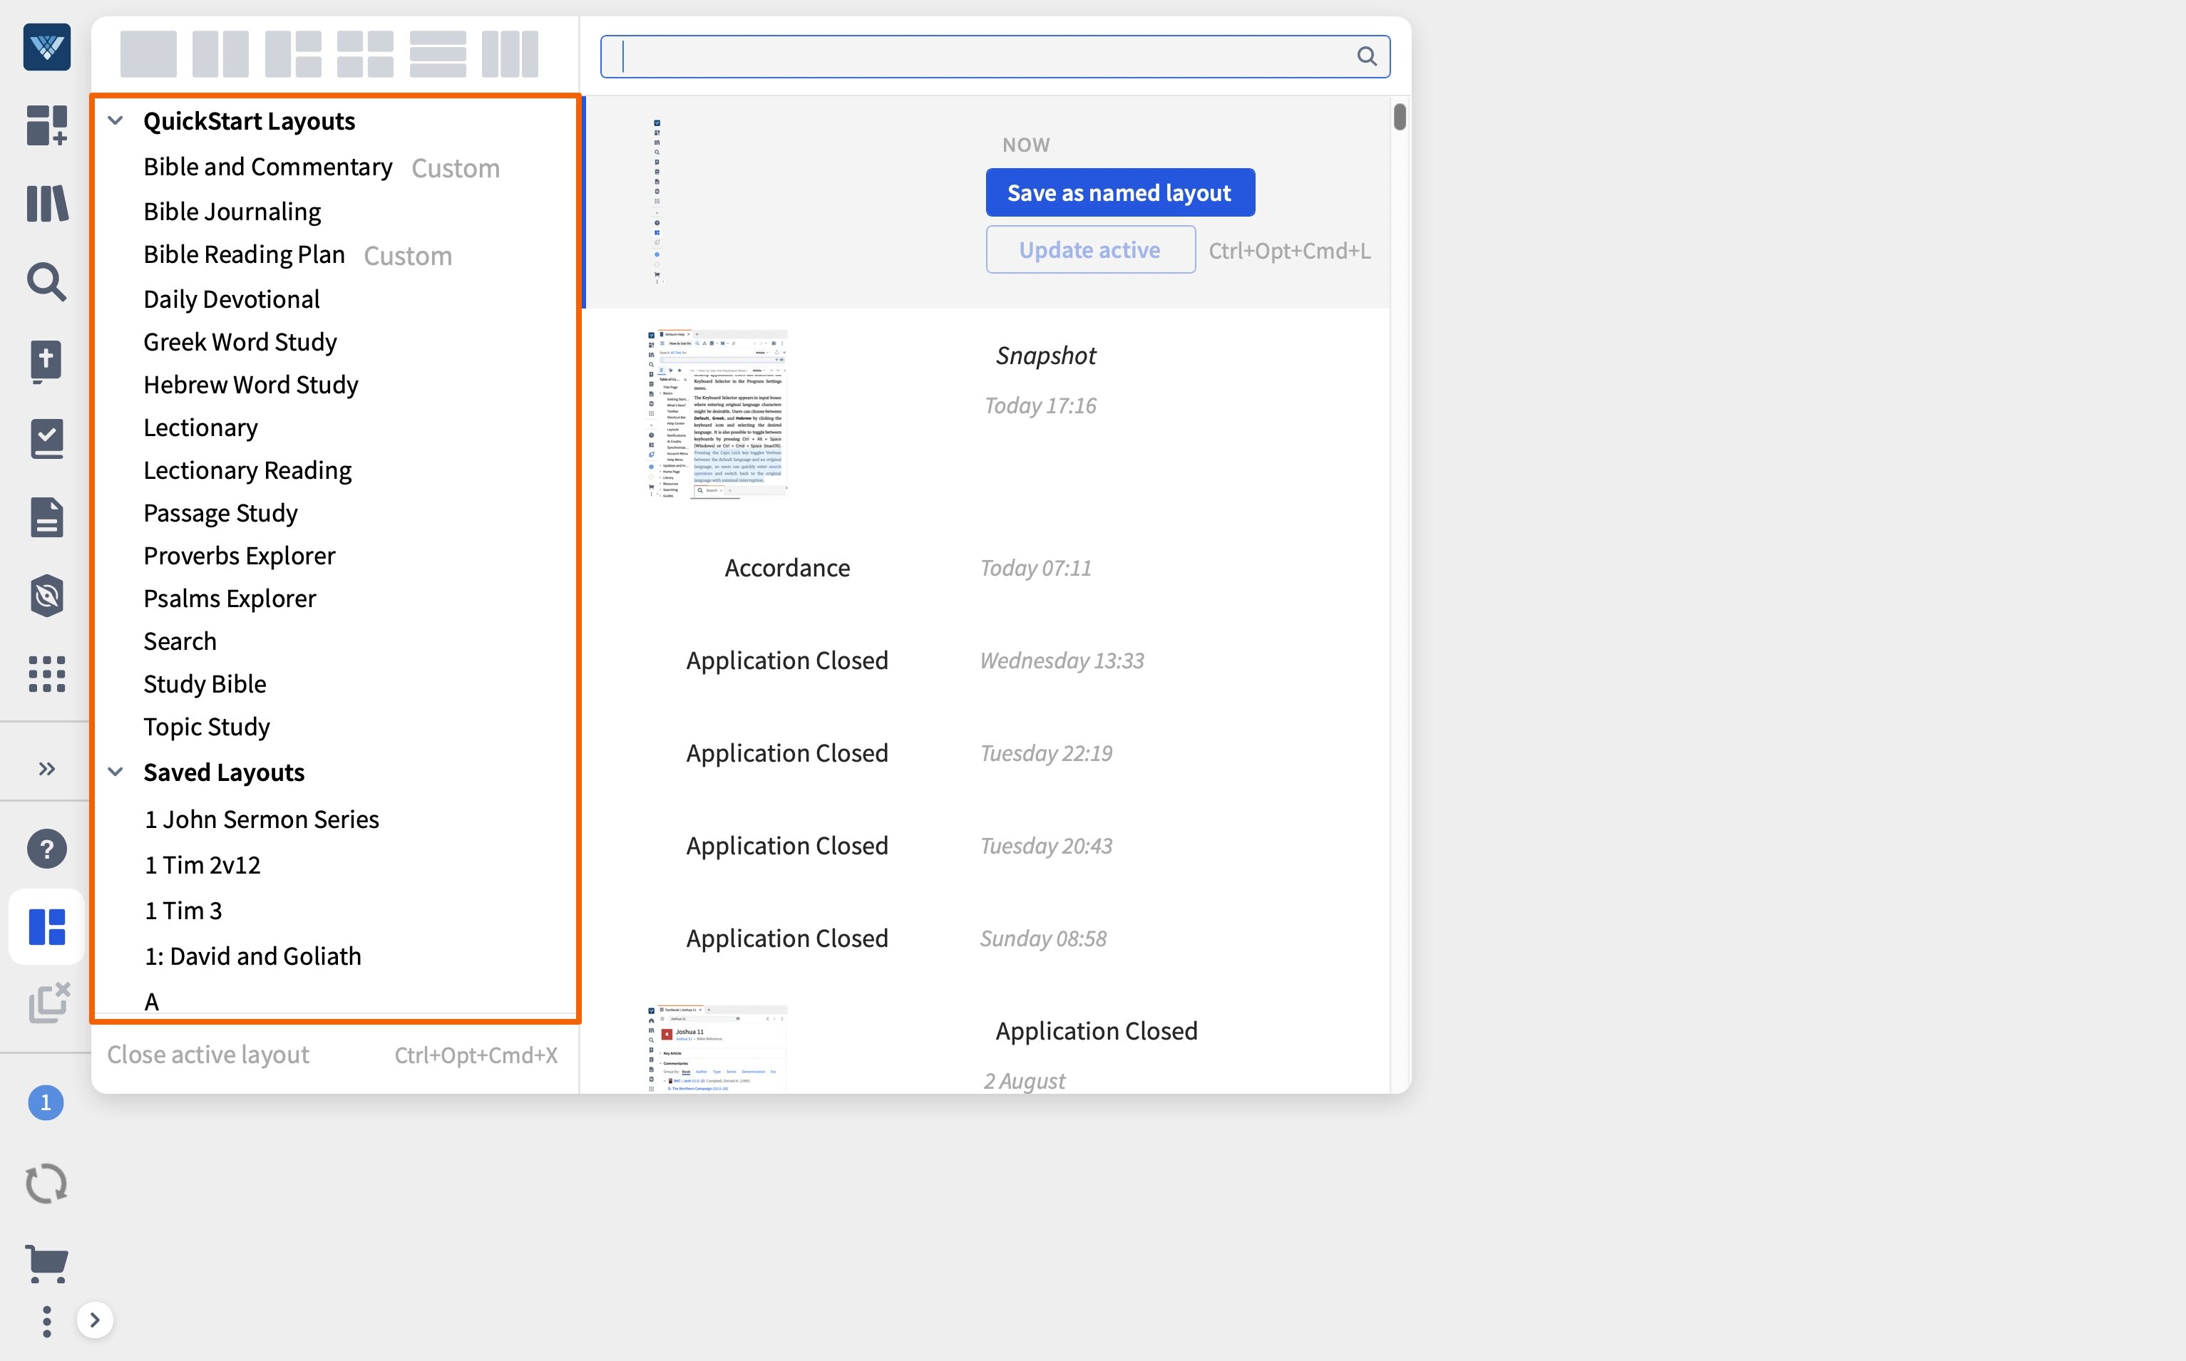The image size is (2186, 1361).
Task: Open Passage Study layout
Action: pyautogui.click(x=221, y=513)
